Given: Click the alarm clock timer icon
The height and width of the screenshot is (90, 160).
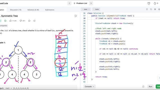Looking at the screenshot, I should pos(149,3).
